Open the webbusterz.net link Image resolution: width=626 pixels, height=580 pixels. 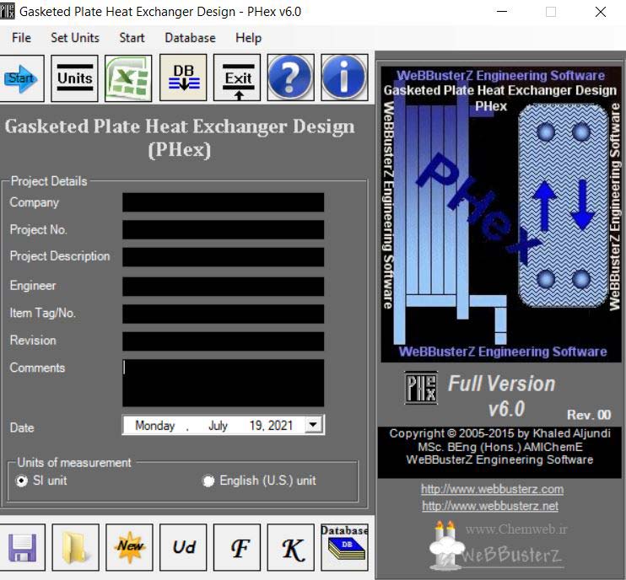490,506
